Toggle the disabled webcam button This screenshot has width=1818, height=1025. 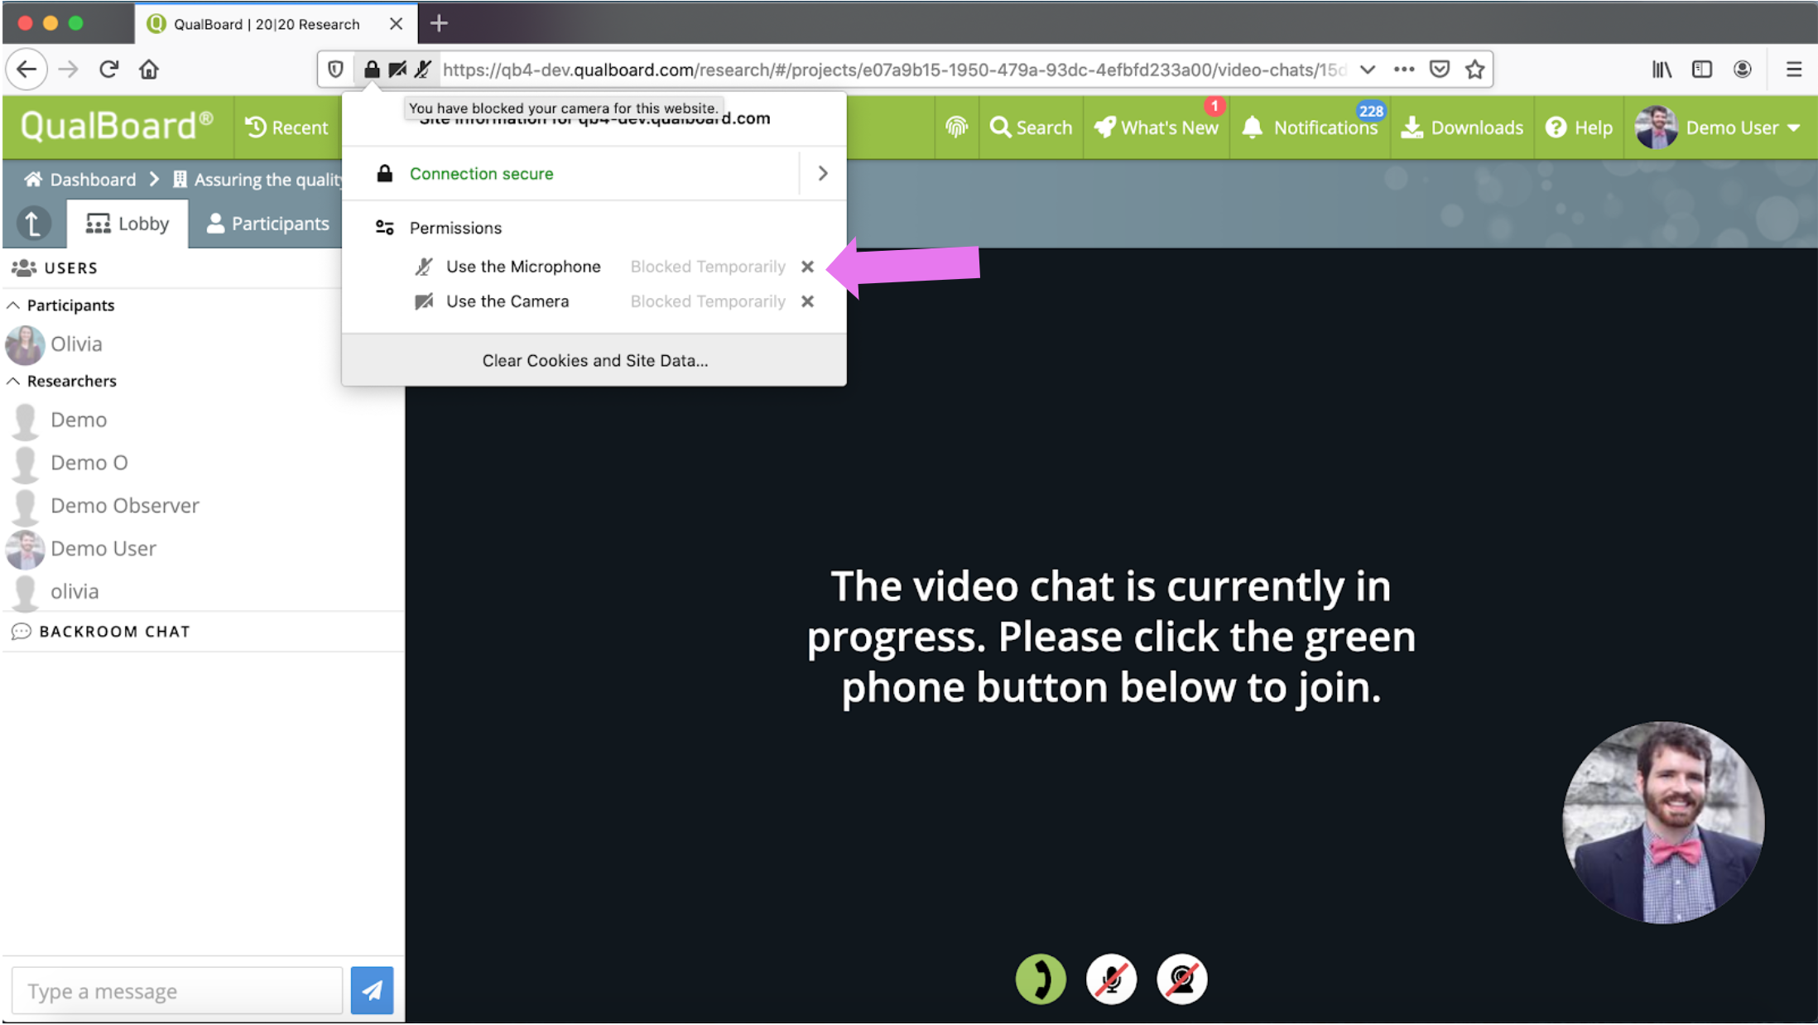tap(1181, 979)
